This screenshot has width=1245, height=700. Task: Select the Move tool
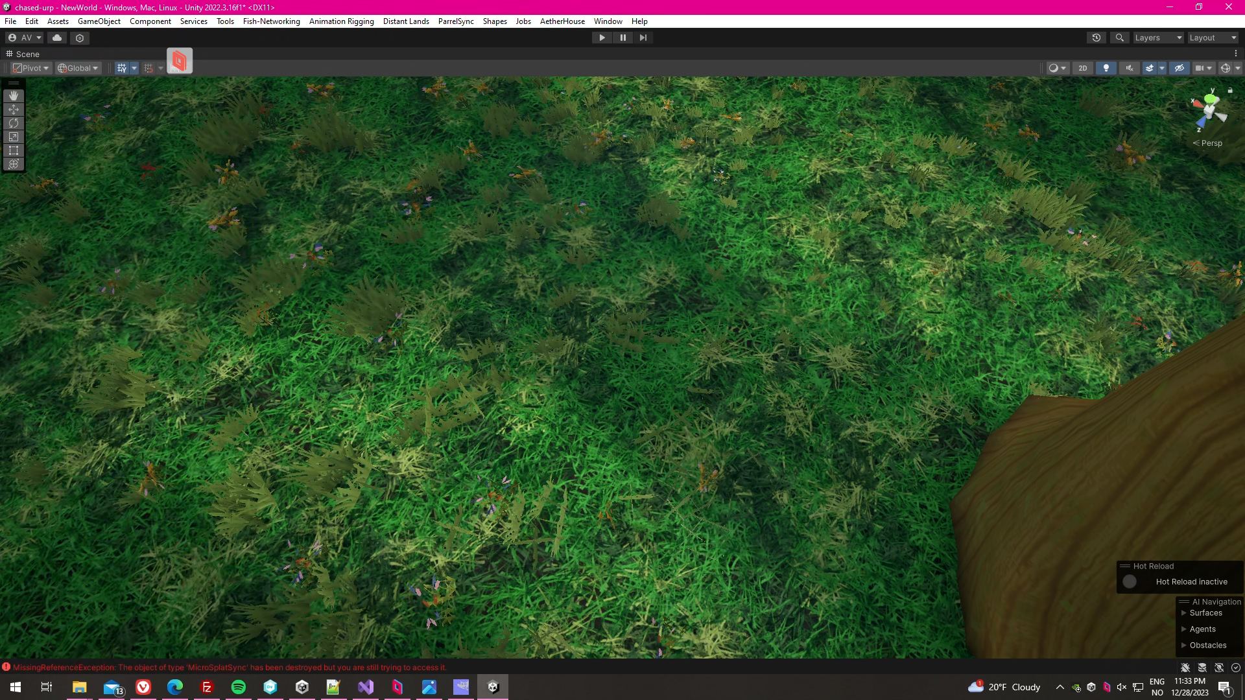pyautogui.click(x=14, y=110)
